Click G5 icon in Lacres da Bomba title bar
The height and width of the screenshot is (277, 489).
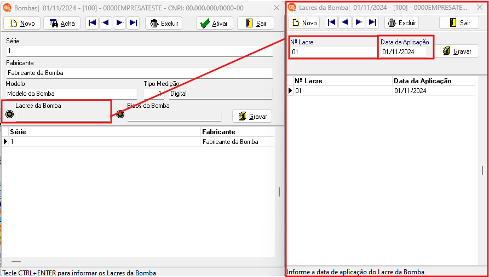[x=291, y=8]
